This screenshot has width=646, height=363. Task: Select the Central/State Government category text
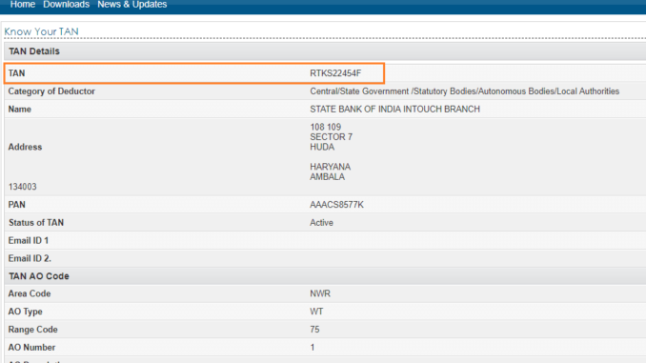click(464, 91)
